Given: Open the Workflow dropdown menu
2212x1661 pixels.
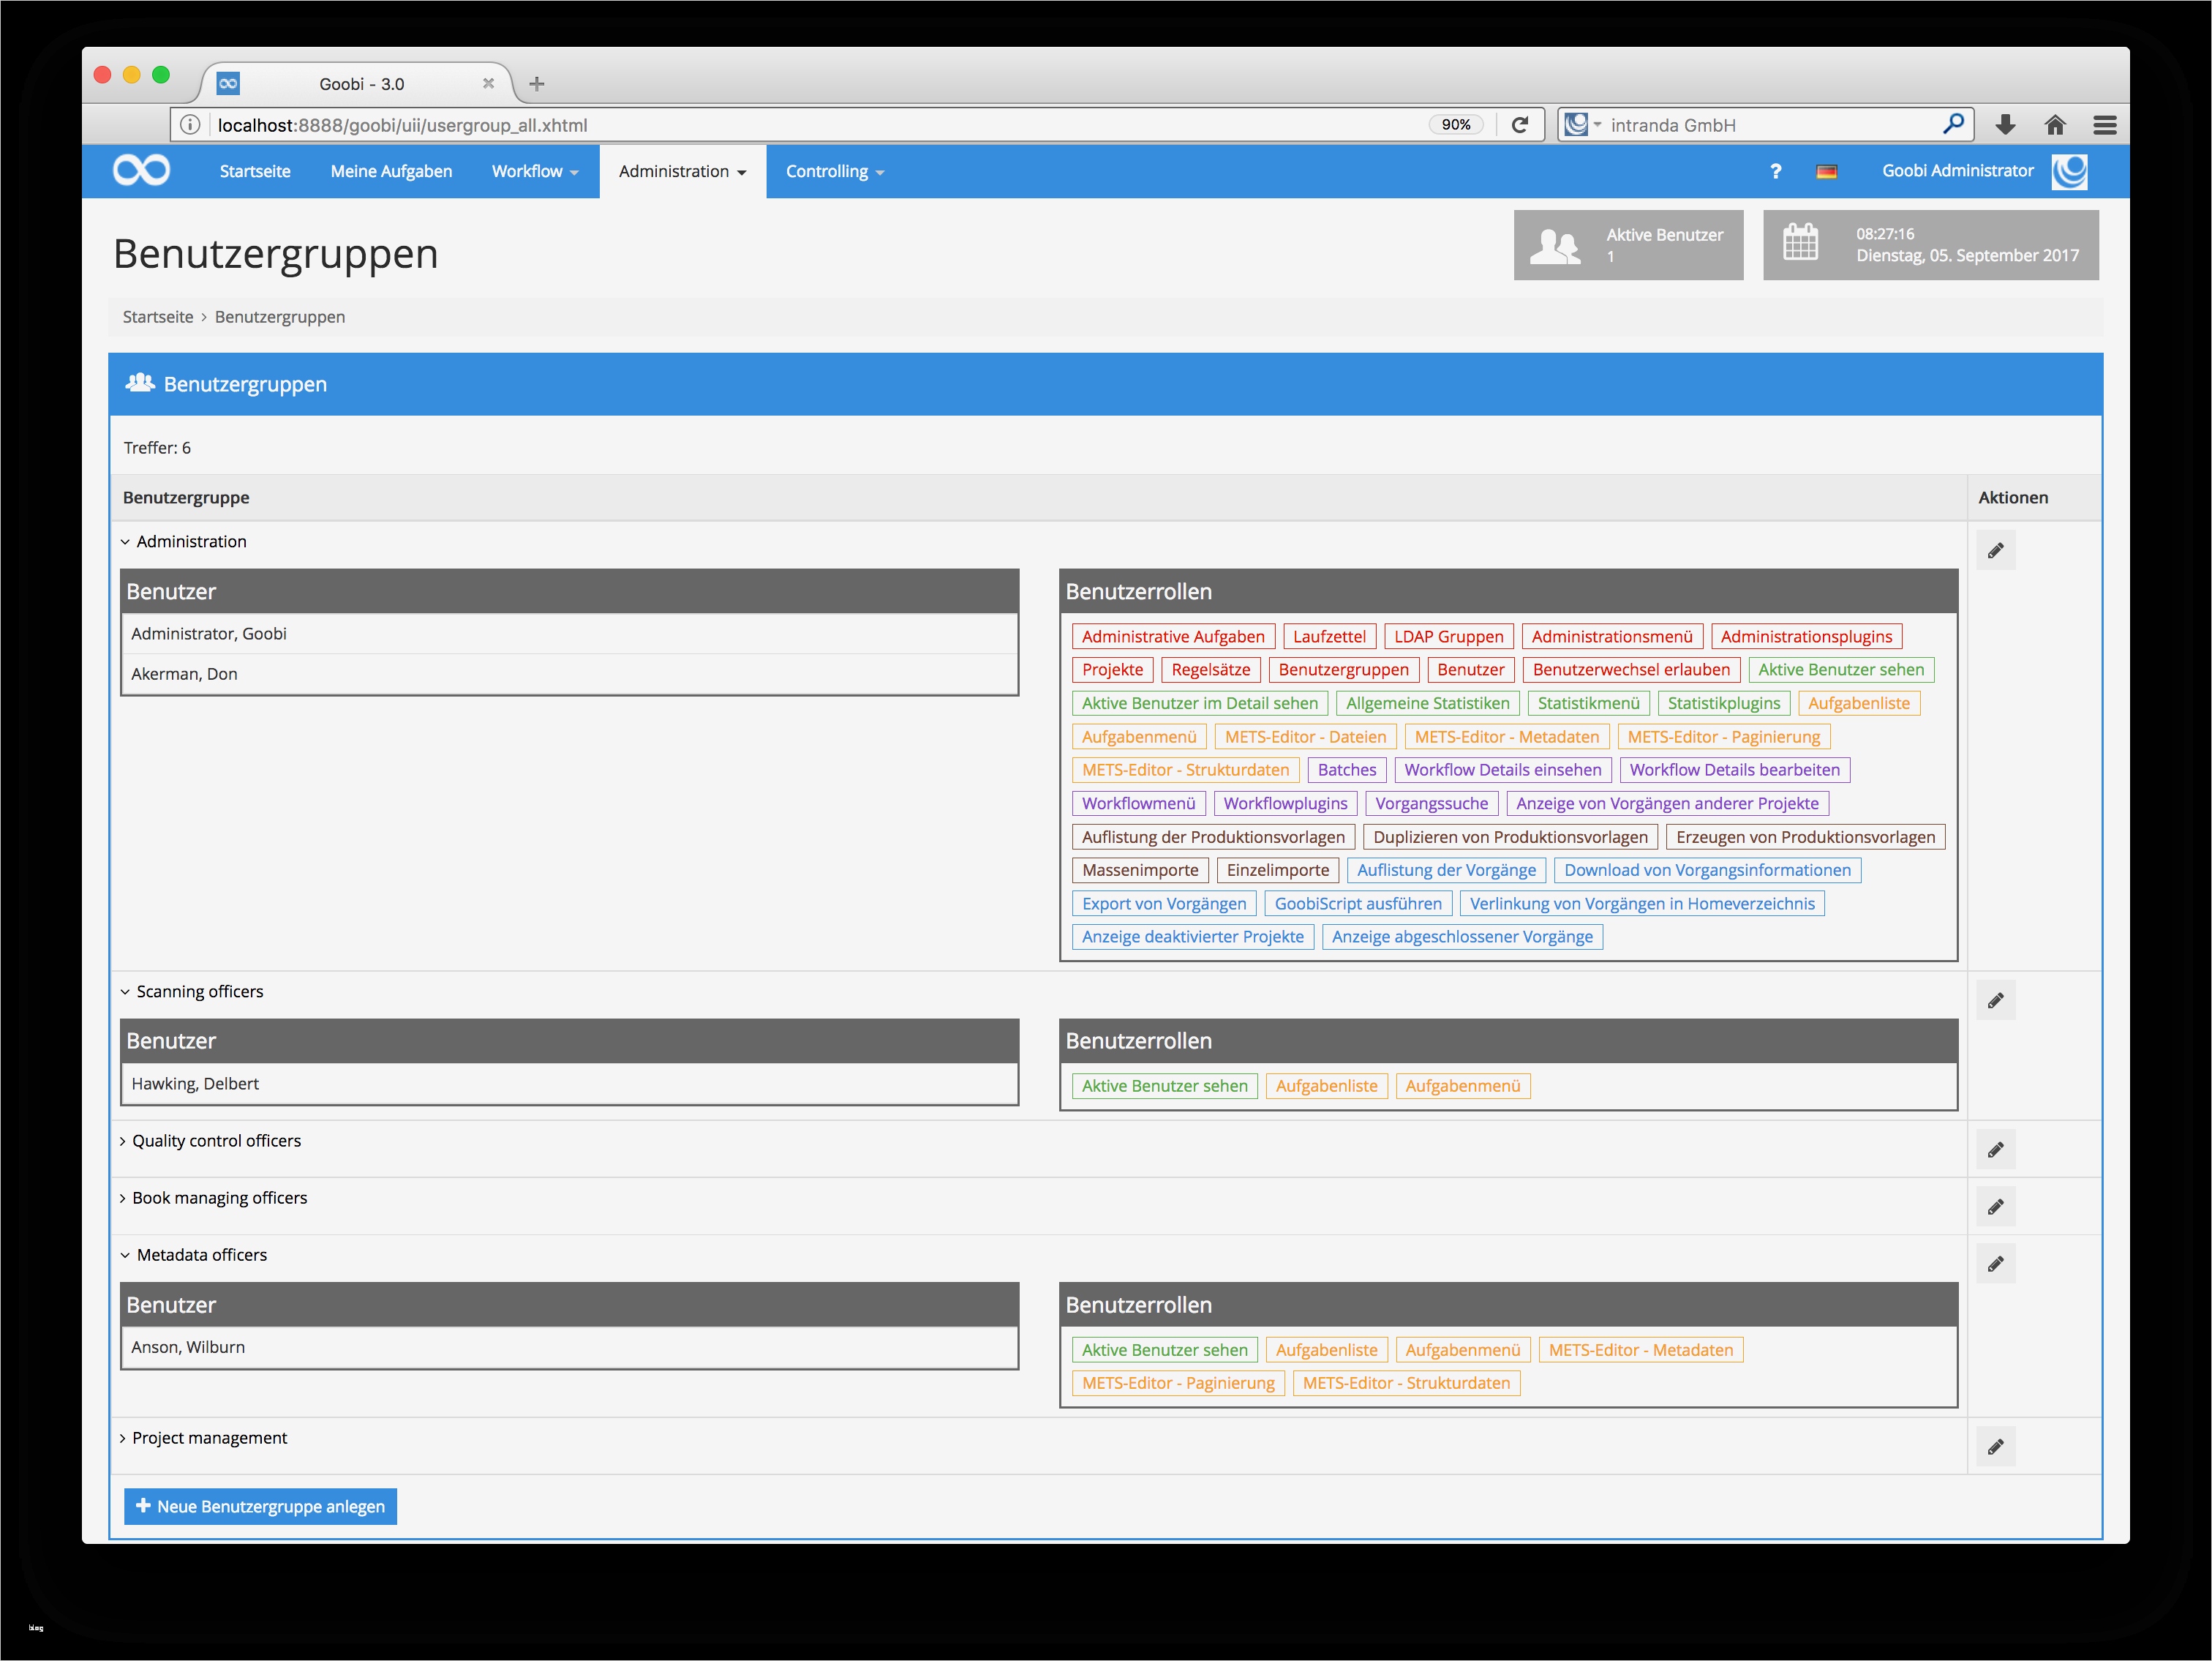Looking at the screenshot, I should (535, 172).
